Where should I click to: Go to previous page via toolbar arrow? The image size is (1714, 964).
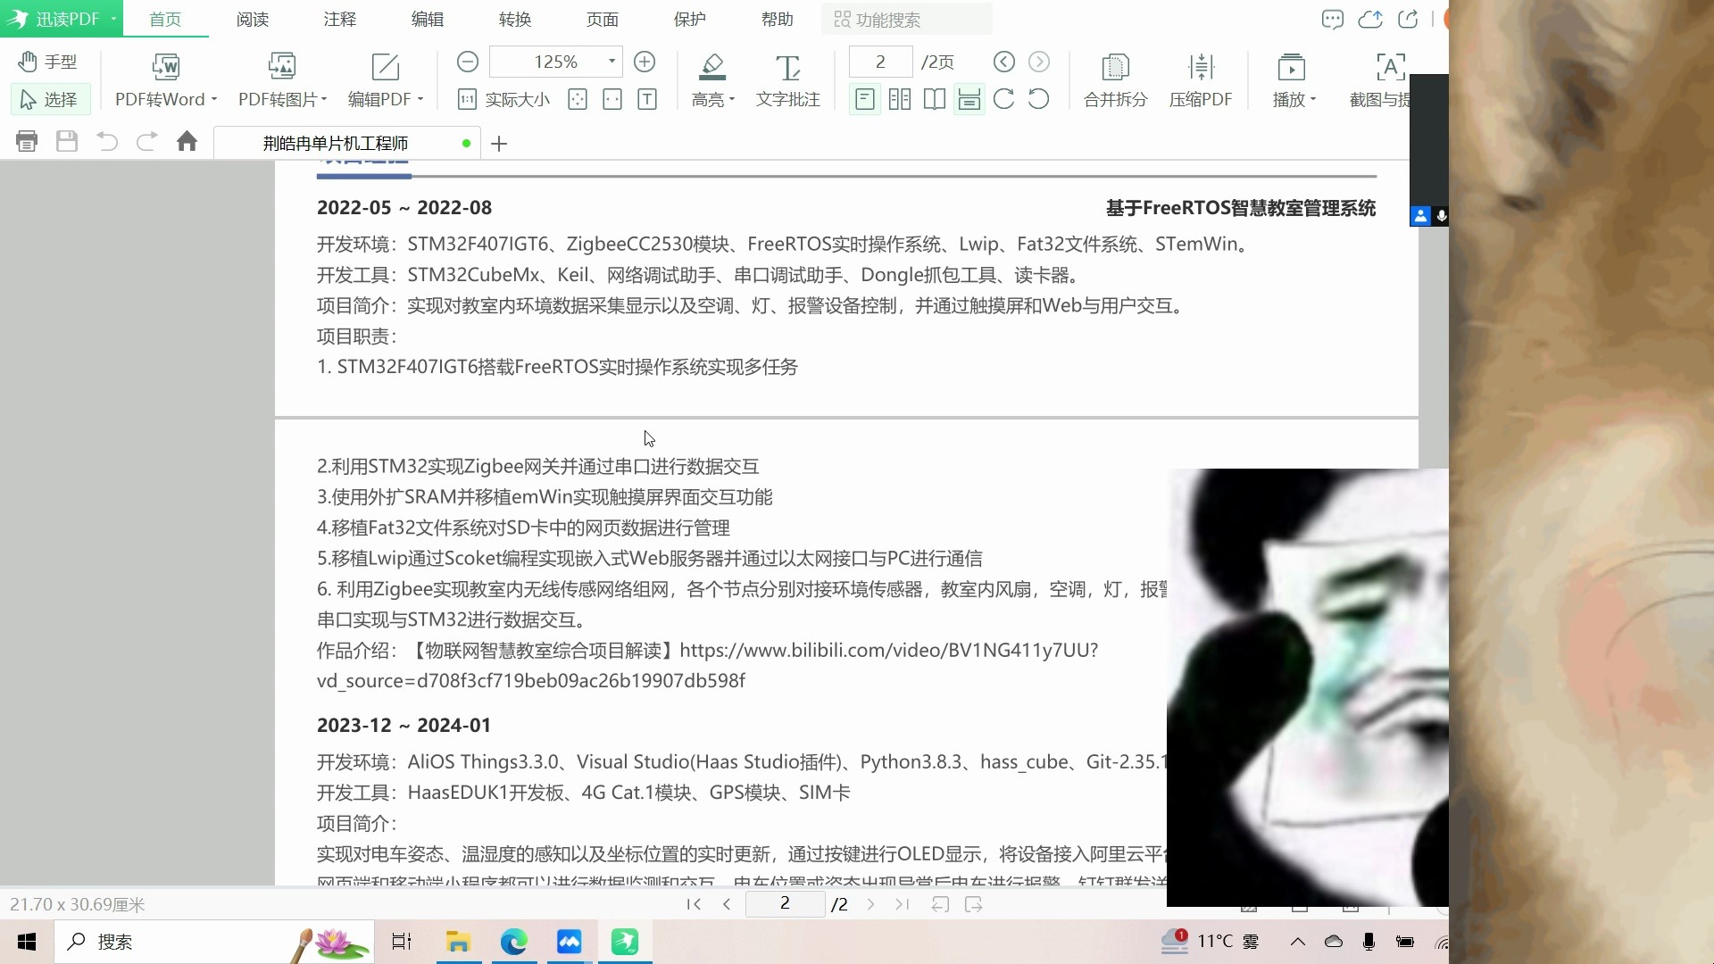pos(1004,62)
